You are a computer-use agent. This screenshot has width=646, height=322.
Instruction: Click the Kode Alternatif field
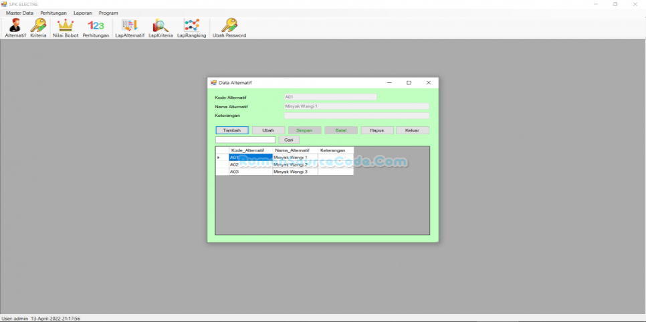tap(330, 97)
